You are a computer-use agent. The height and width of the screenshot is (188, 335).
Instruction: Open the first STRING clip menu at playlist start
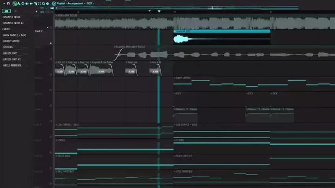[56, 140]
